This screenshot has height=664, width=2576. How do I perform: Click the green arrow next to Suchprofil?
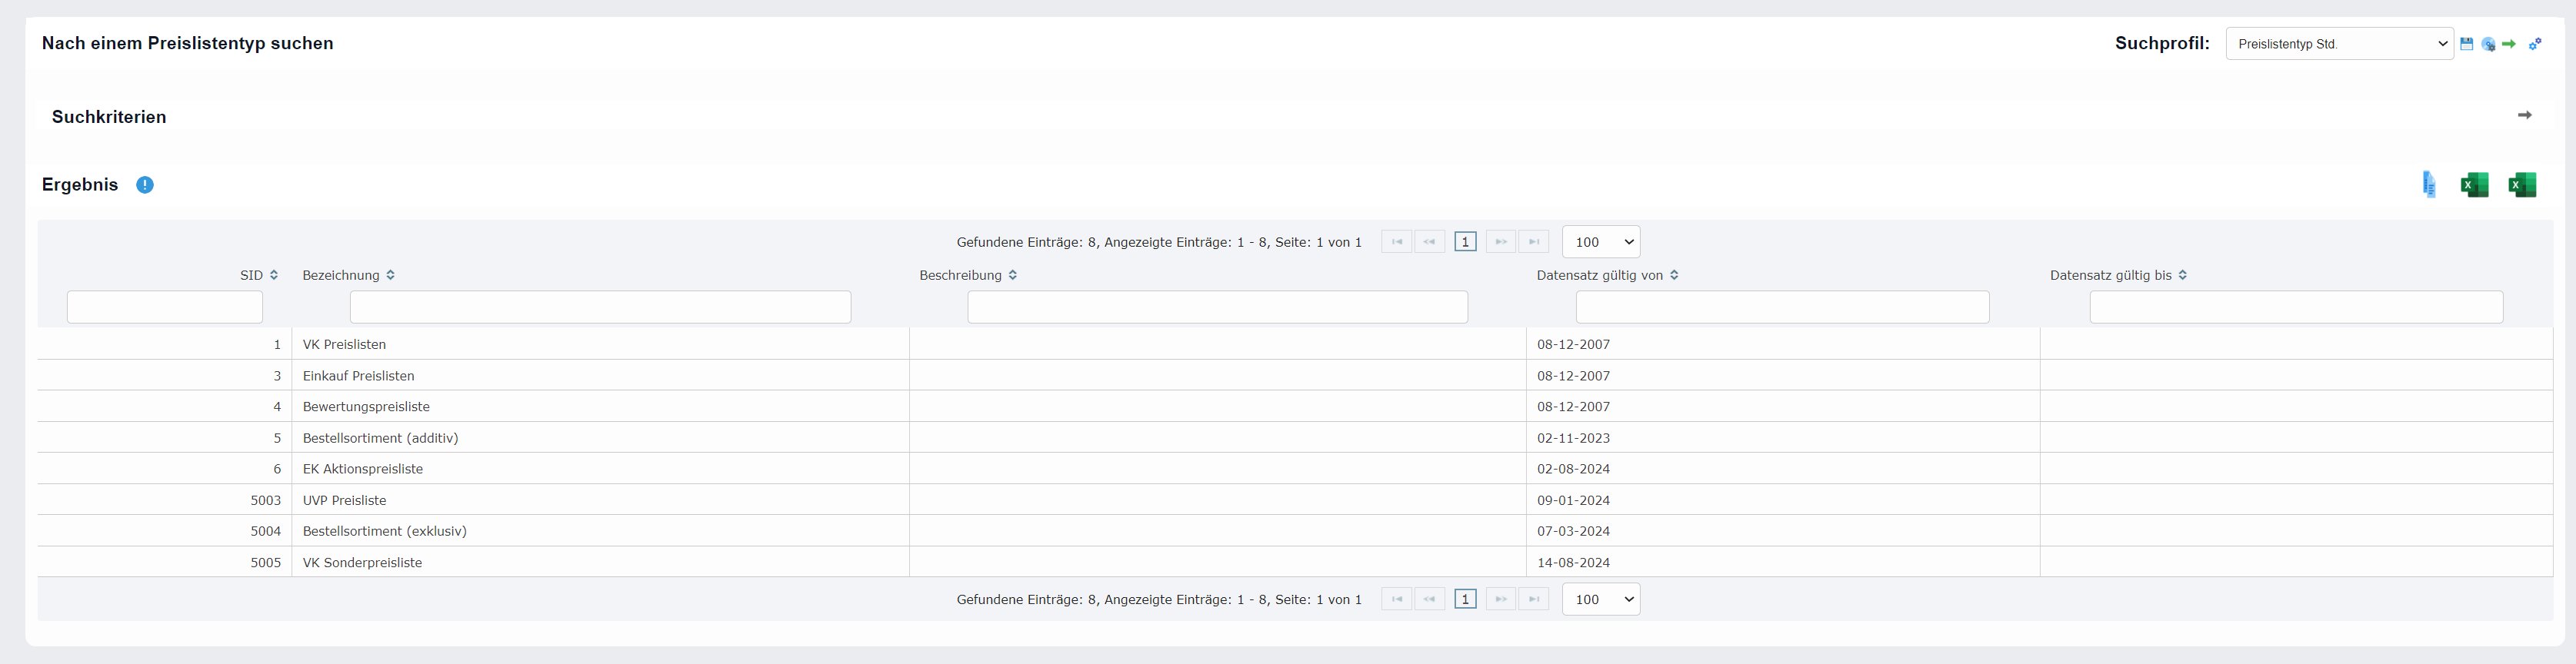click(x=2509, y=44)
